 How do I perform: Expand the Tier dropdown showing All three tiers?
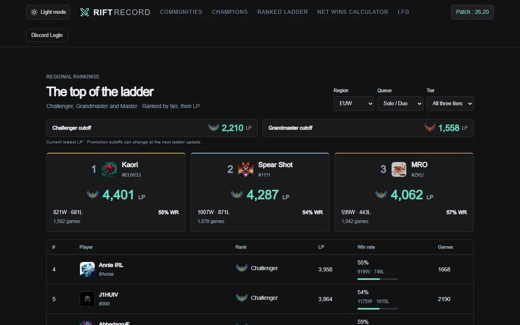(450, 103)
